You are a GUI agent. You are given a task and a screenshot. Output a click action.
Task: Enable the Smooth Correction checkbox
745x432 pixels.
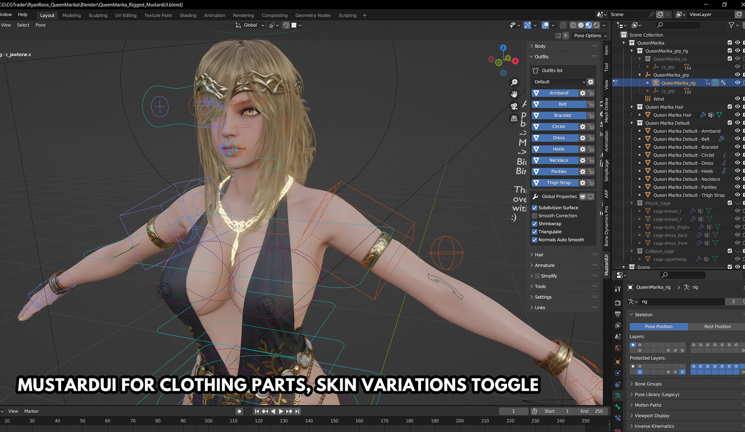[x=534, y=216]
